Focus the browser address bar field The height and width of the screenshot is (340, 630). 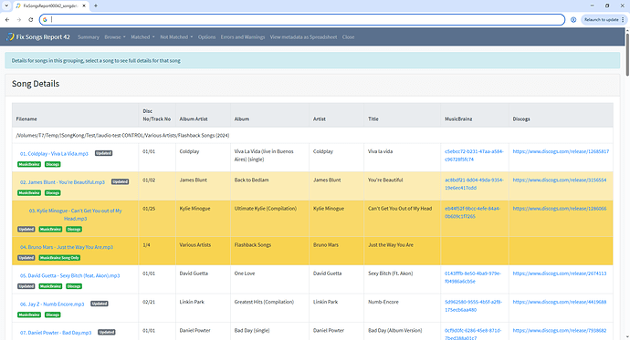pyautogui.click(x=308, y=20)
